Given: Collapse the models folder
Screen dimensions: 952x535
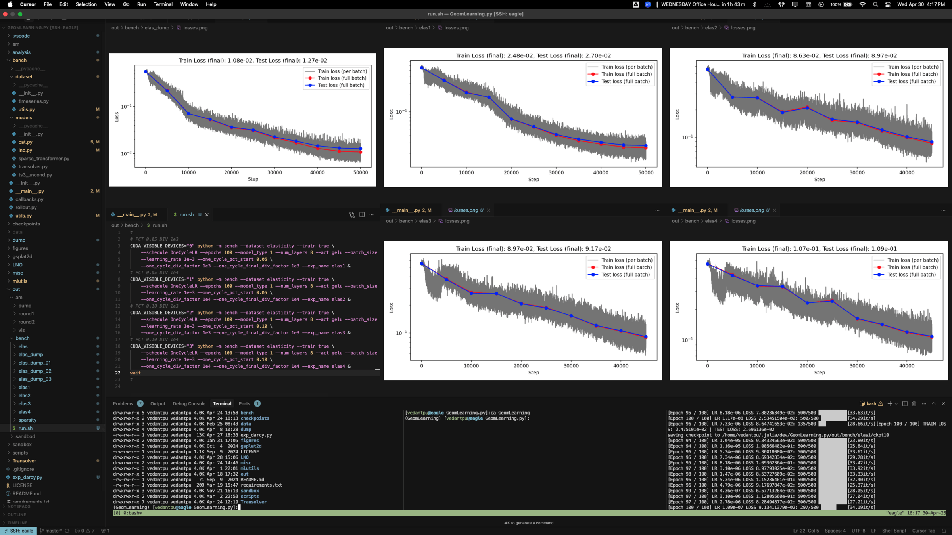Looking at the screenshot, I should 23,118.
